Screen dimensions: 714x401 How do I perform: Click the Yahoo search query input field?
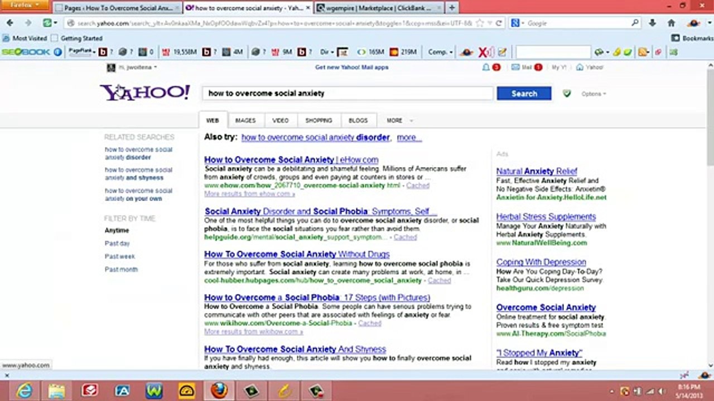click(x=348, y=94)
